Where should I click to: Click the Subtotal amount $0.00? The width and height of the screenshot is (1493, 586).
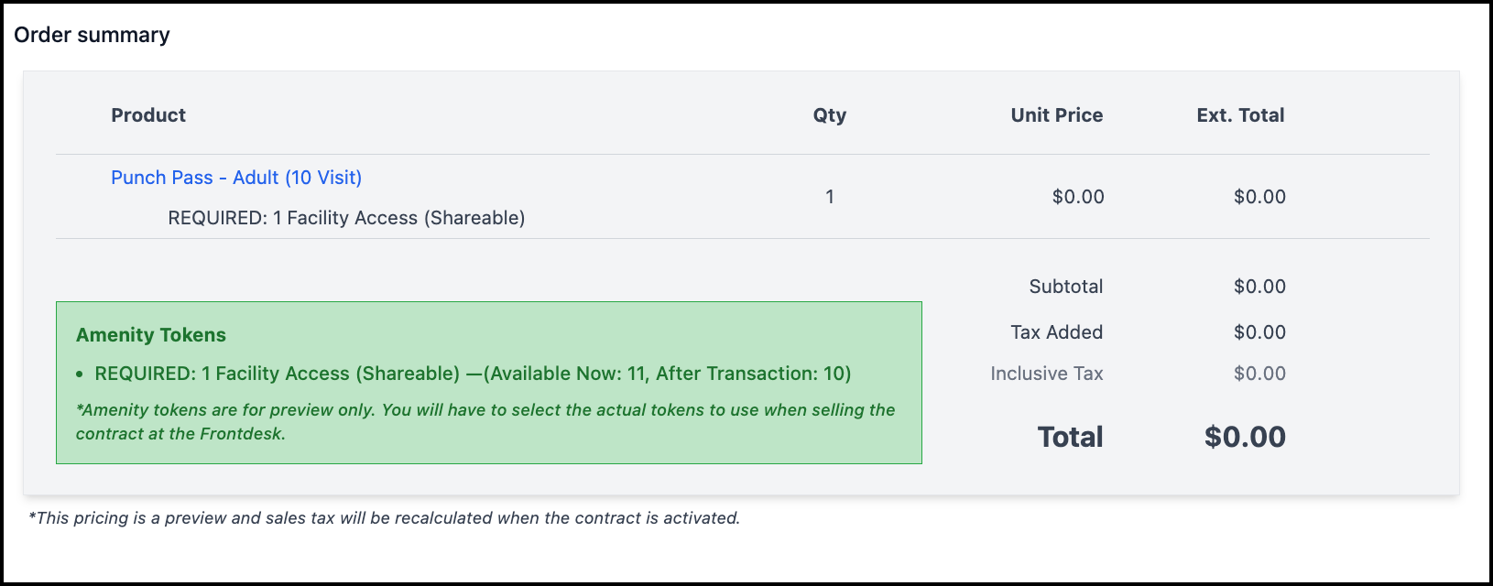tap(1259, 287)
